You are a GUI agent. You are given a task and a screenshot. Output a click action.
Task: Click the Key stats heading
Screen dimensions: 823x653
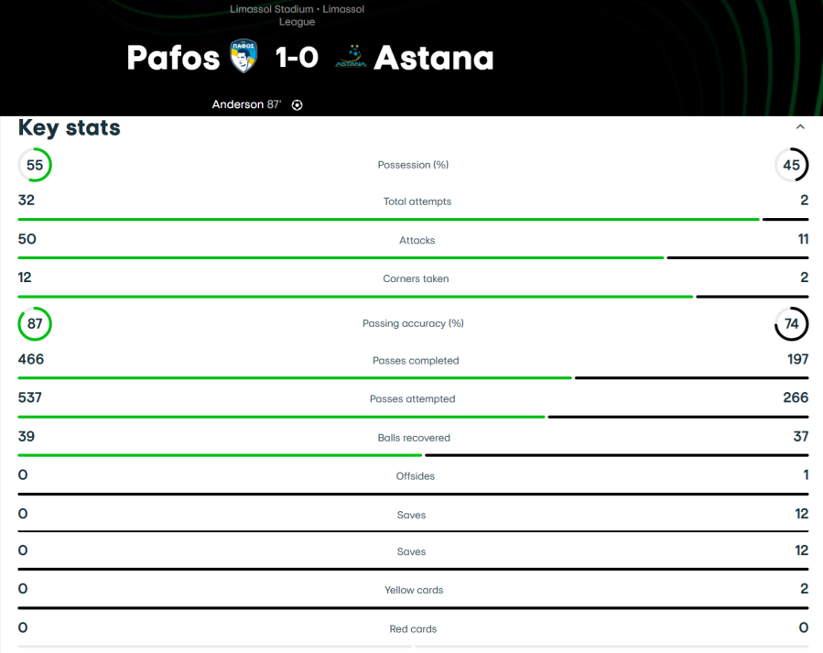pos(70,127)
